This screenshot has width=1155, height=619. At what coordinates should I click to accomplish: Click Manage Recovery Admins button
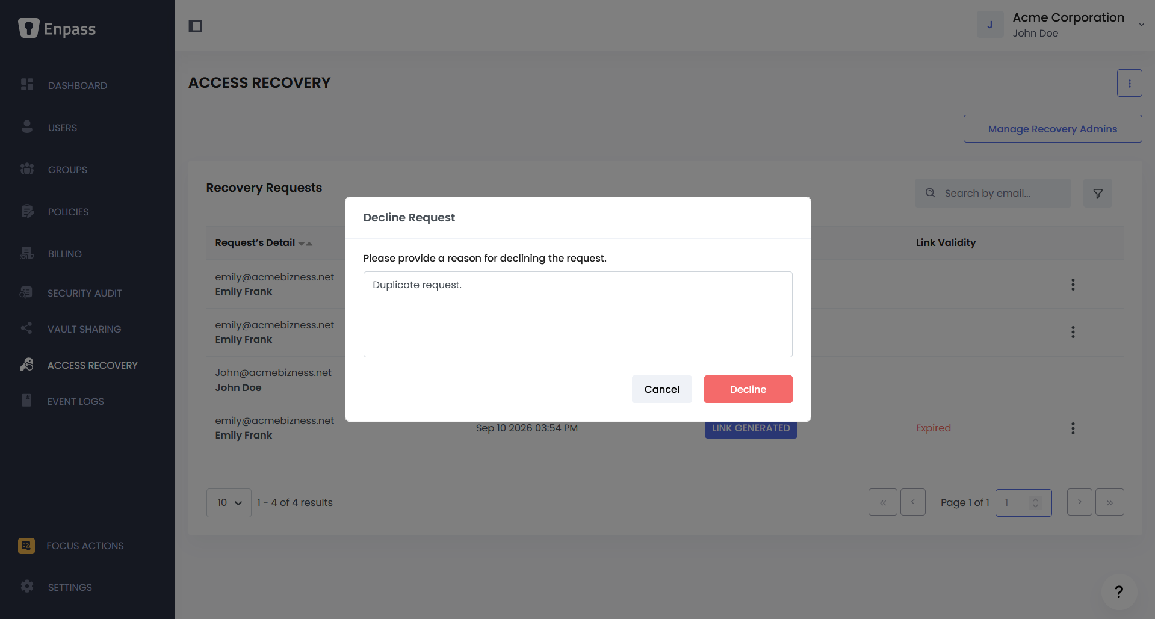pyautogui.click(x=1053, y=129)
